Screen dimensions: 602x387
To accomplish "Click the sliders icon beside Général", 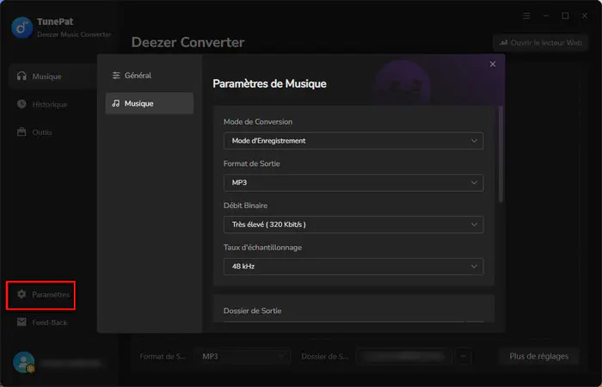I will point(116,76).
